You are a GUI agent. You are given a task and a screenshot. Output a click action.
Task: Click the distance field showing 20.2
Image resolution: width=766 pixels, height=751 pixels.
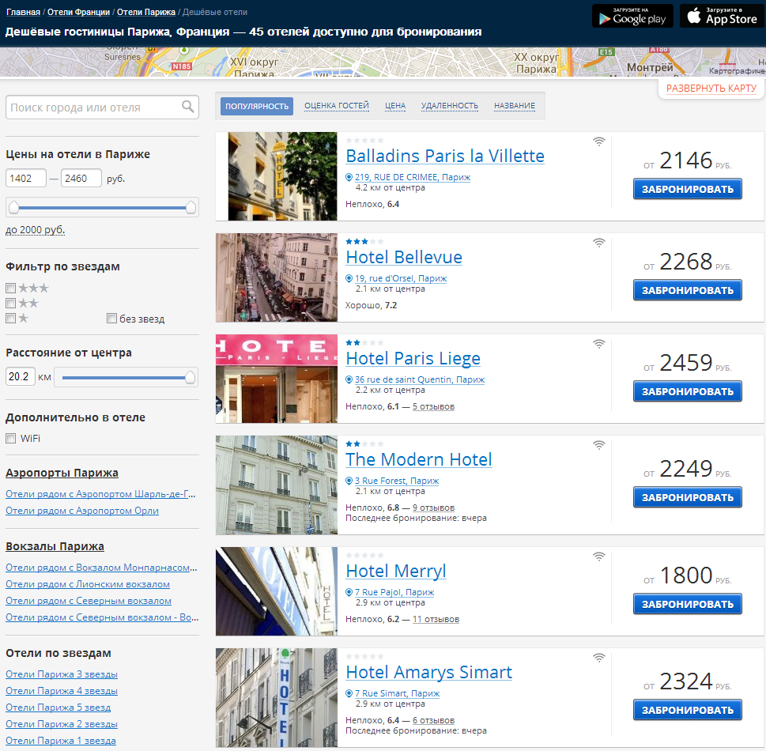(x=21, y=377)
